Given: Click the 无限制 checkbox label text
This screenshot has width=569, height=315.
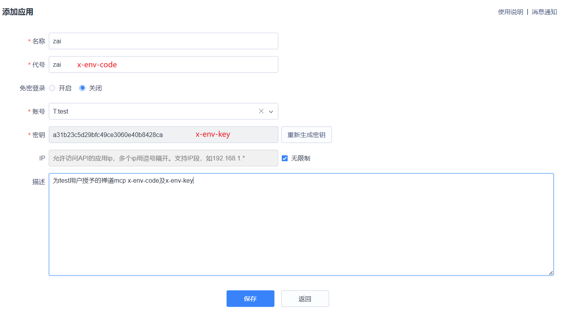Looking at the screenshot, I should (301, 158).
